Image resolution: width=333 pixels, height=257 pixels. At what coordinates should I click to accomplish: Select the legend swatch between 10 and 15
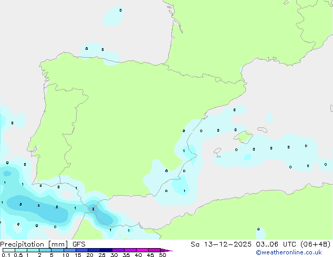pyautogui.click(x=70, y=250)
